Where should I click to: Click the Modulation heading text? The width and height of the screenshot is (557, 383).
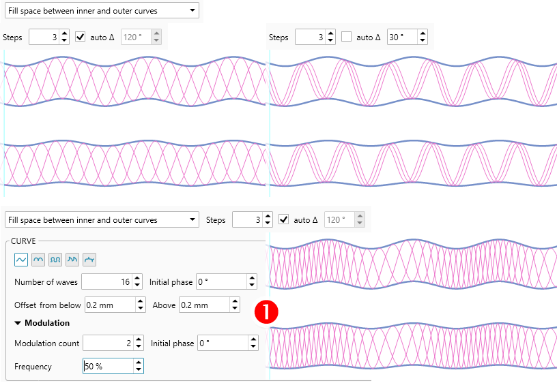47,323
